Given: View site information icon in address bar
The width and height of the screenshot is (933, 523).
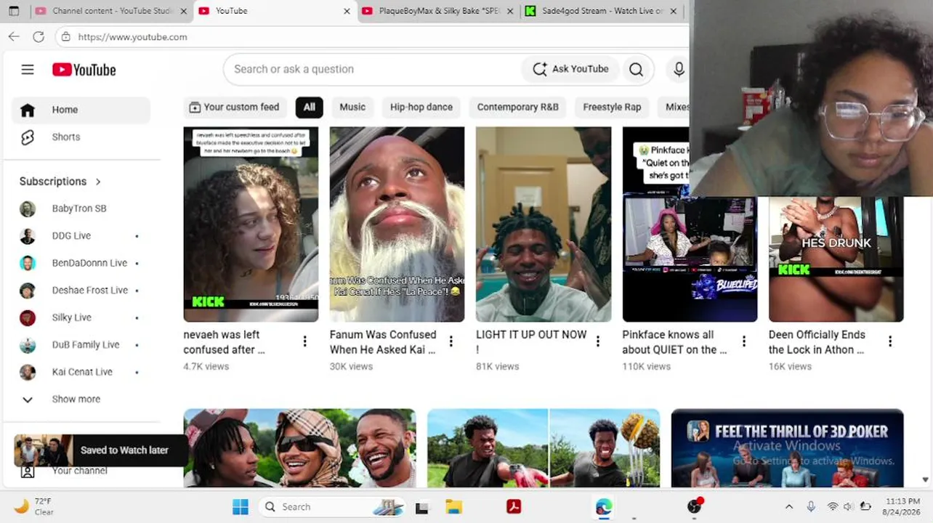Looking at the screenshot, I should (66, 36).
